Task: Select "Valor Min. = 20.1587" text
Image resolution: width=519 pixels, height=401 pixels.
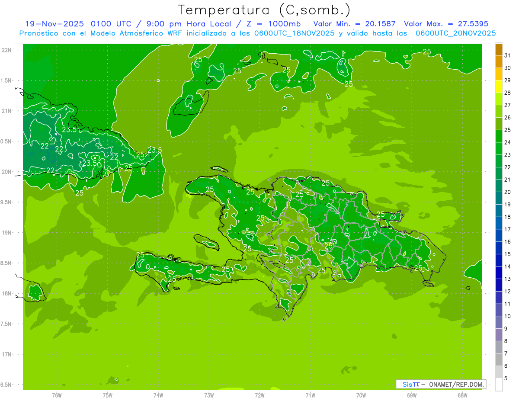Action: click(354, 24)
